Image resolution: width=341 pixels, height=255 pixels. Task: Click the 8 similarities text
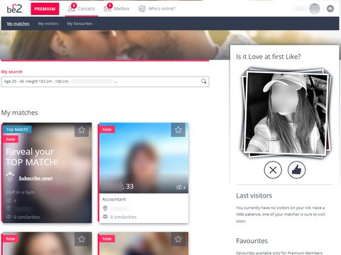(x=124, y=217)
